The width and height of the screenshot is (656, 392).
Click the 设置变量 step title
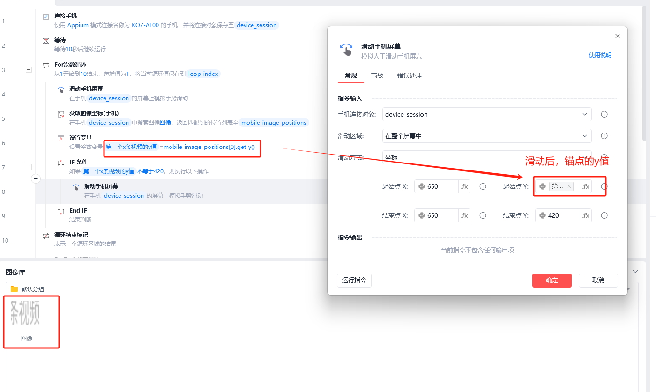point(81,138)
